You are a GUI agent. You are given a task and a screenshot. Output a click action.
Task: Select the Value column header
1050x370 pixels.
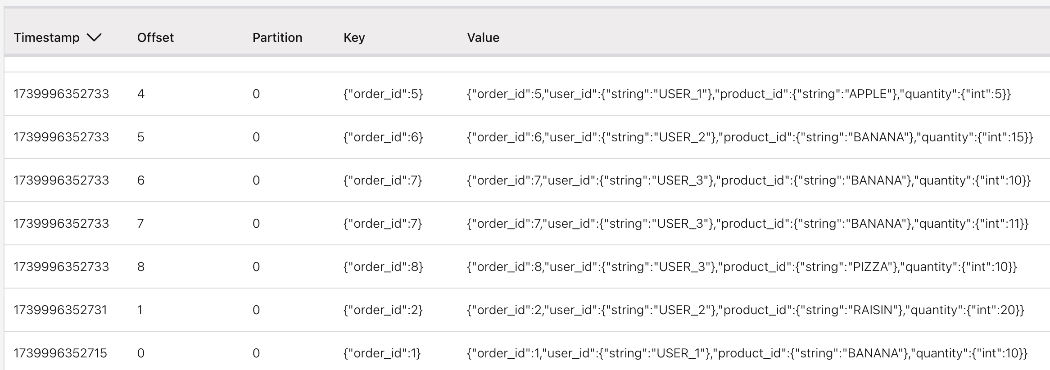click(x=483, y=38)
